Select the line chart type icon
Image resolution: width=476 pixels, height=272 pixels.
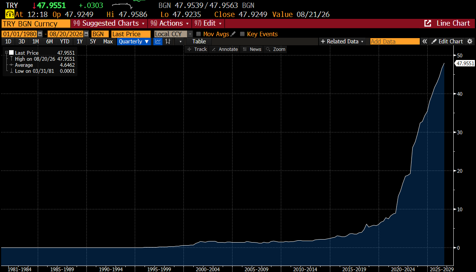coord(158,41)
